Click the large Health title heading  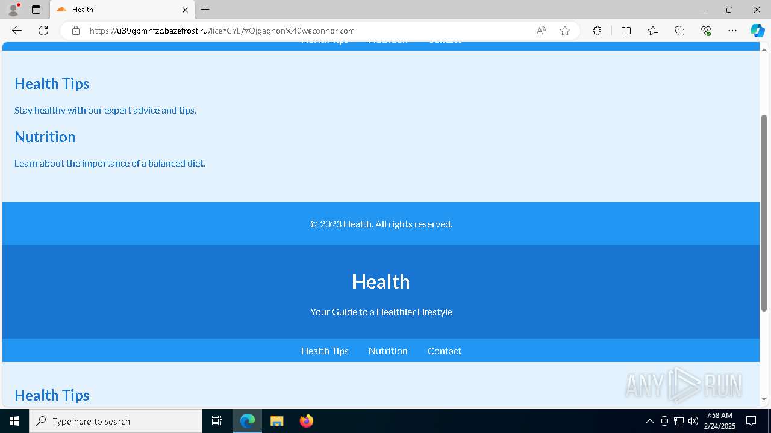[x=381, y=281]
